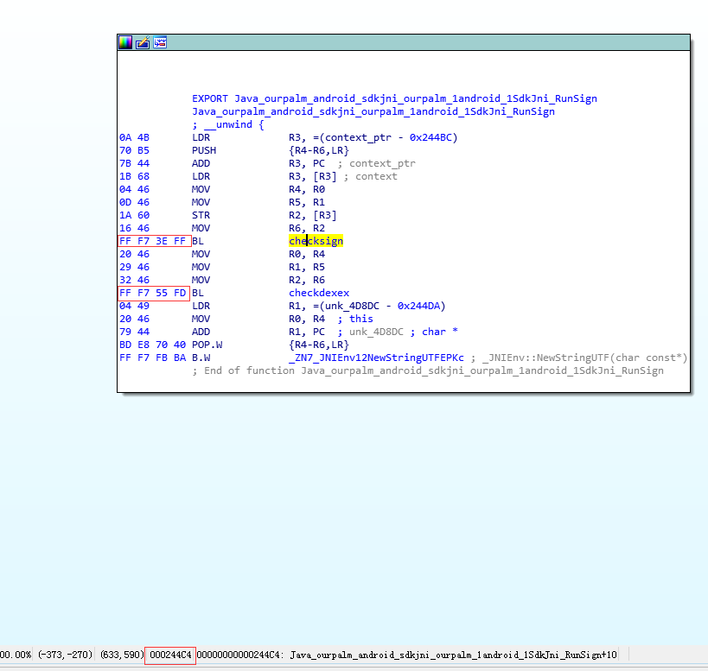Click the R4, R0 operand of MOV

pos(307,189)
